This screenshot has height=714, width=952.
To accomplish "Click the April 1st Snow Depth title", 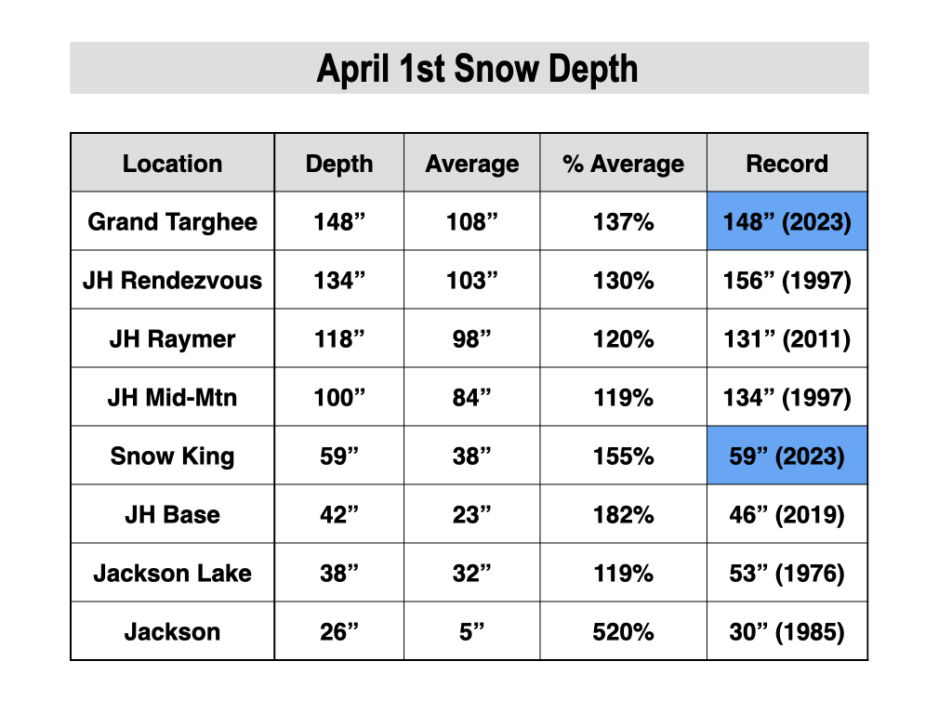I will pos(477,68).
